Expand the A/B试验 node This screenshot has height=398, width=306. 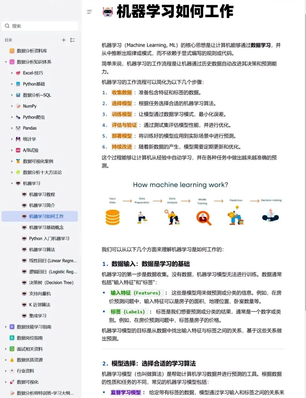coord(12,150)
